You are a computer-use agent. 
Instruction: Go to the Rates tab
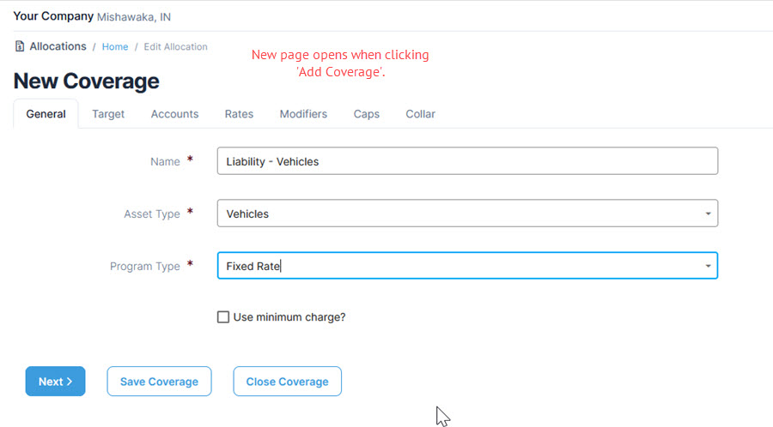pyautogui.click(x=239, y=114)
